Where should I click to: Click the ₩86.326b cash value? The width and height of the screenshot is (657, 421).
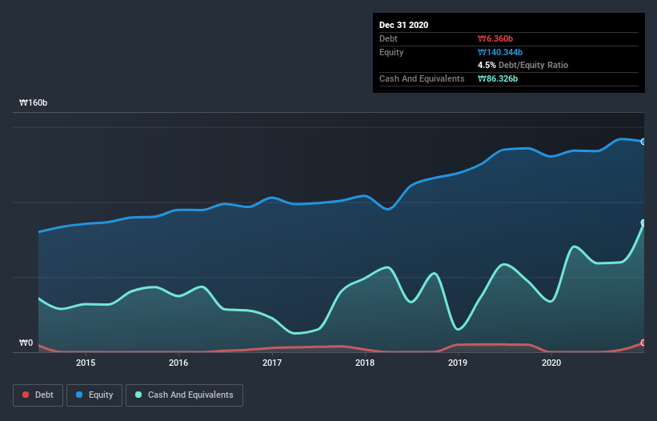pyautogui.click(x=498, y=78)
